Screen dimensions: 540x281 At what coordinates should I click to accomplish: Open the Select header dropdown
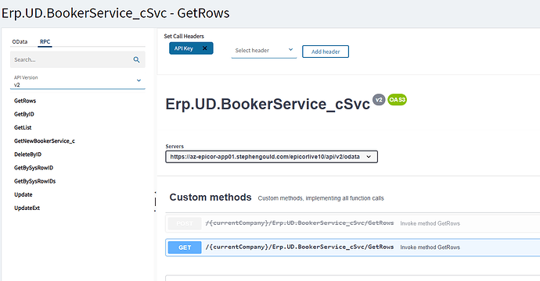tap(264, 51)
